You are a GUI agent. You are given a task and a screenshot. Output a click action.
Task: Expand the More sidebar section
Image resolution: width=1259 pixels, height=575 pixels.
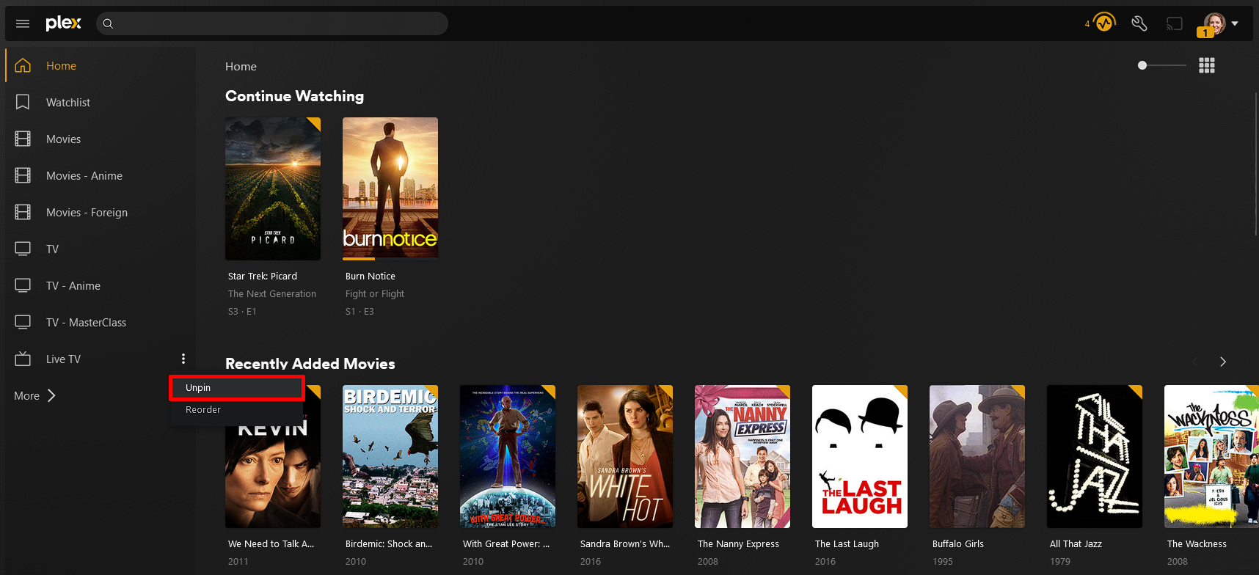click(x=34, y=396)
